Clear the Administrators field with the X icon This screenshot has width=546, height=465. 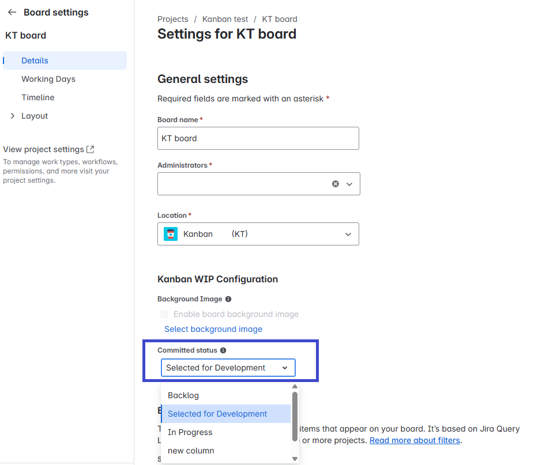click(336, 184)
